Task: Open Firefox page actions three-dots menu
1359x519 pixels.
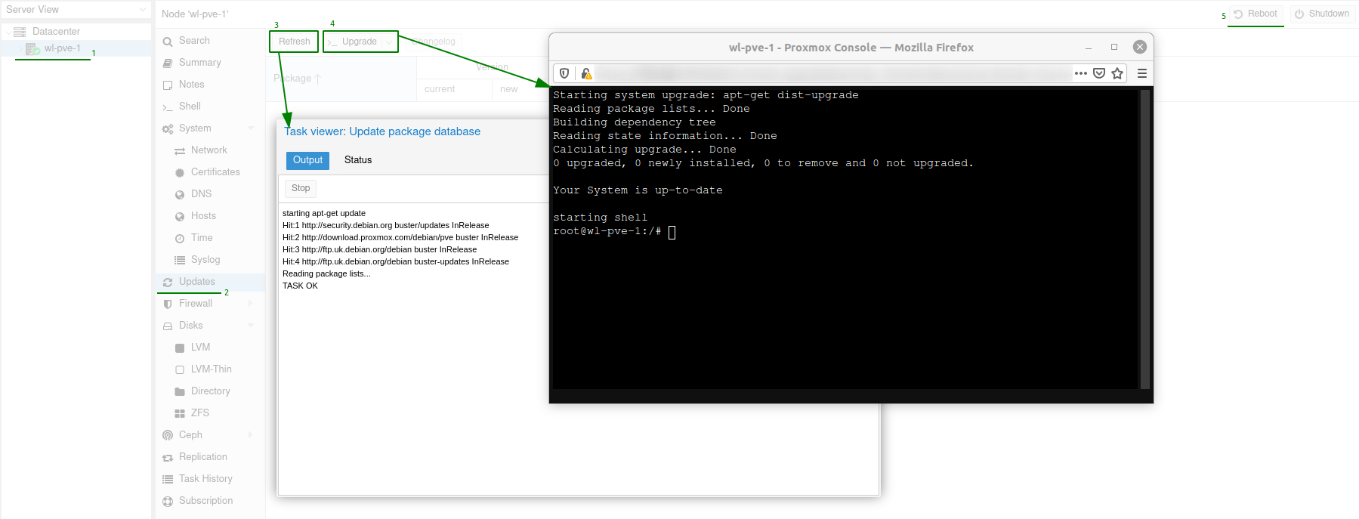Action: tap(1081, 73)
